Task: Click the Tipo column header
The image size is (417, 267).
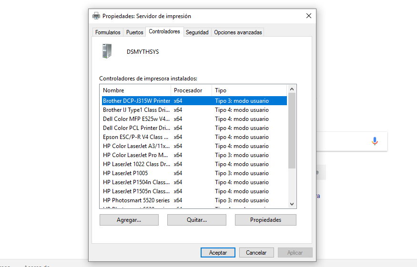Action: [248, 90]
